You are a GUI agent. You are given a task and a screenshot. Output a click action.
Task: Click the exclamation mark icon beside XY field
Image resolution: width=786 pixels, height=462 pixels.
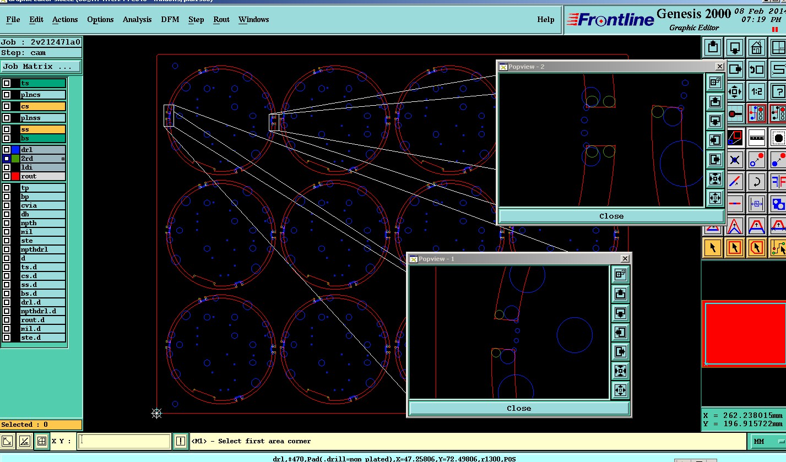[181, 441]
